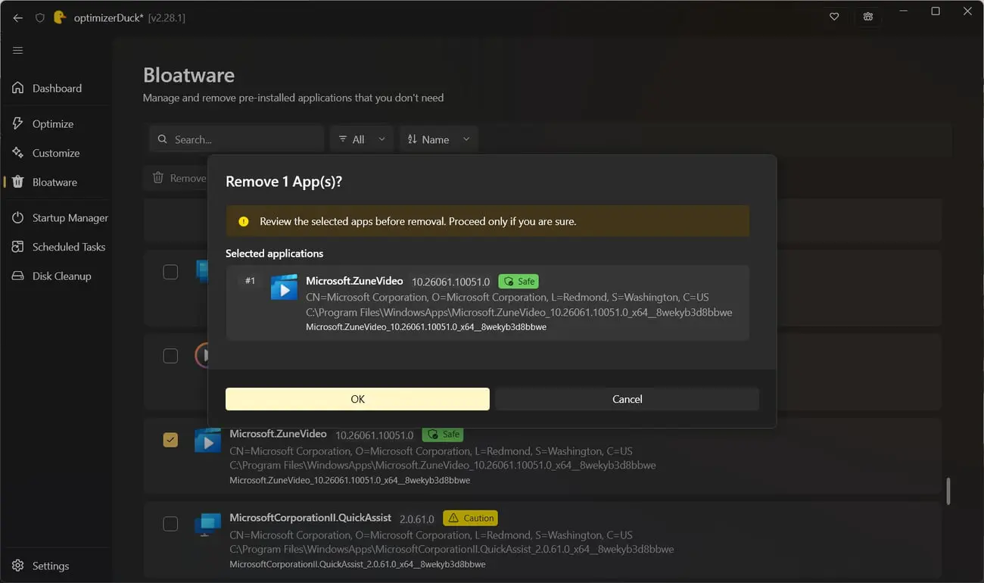Click the yellow Caution badge on QuickAssist
Screen dimensions: 984x583
coord(470,518)
